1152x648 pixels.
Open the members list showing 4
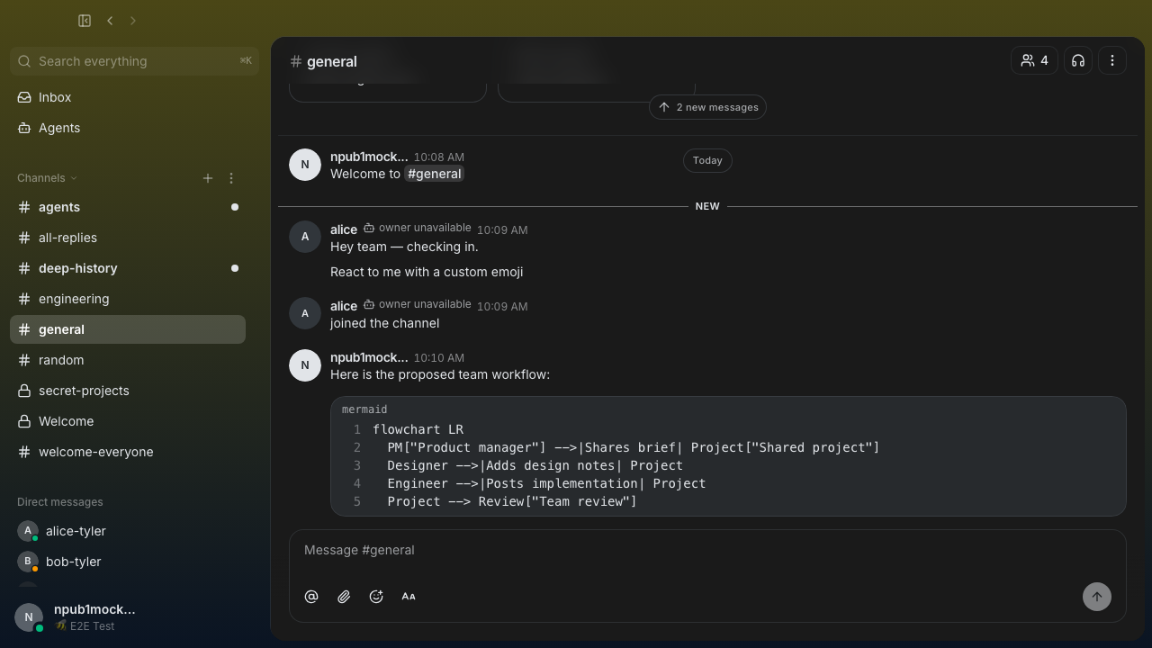1034,60
